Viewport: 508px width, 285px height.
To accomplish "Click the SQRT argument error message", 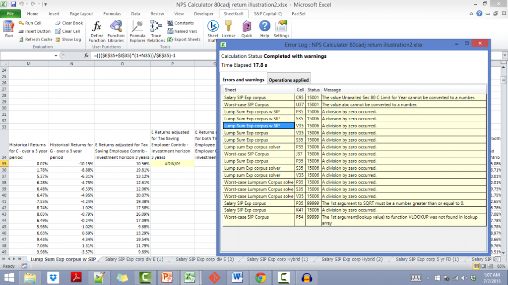I will [393, 203].
